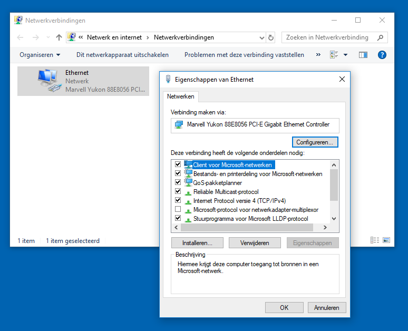
Task: Click the Eigenschappen van Ethernet title icon
Action: (x=168, y=79)
